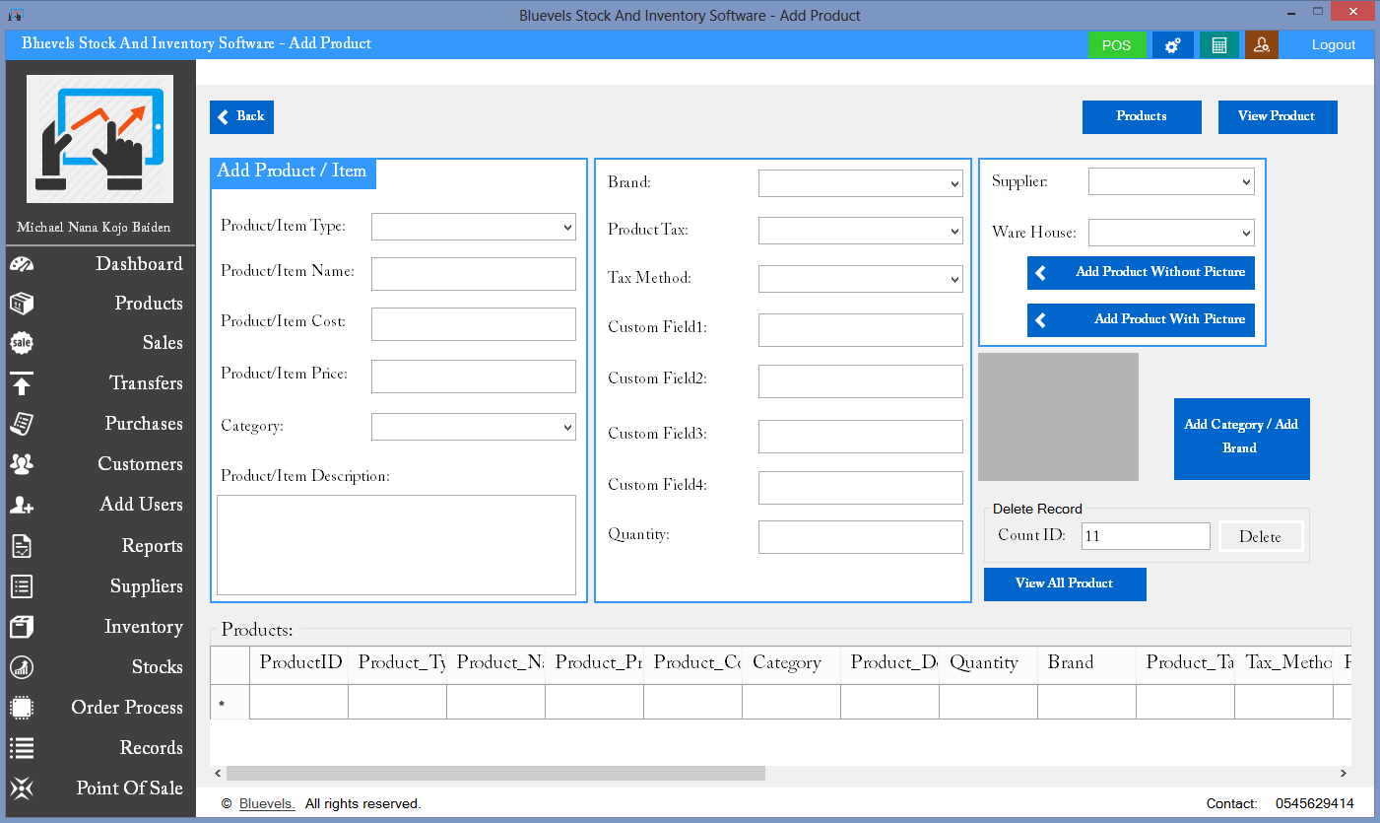Expand the Brand dropdown

[860, 183]
